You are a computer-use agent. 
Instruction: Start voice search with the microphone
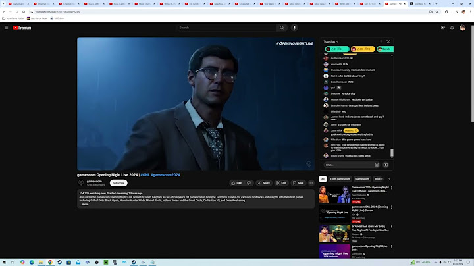pos(294,28)
